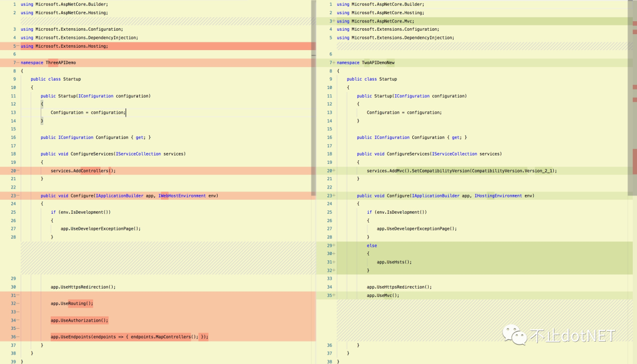Click the Configuration property declaration line
This screenshot has height=364, width=637.
(x=94, y=137)
